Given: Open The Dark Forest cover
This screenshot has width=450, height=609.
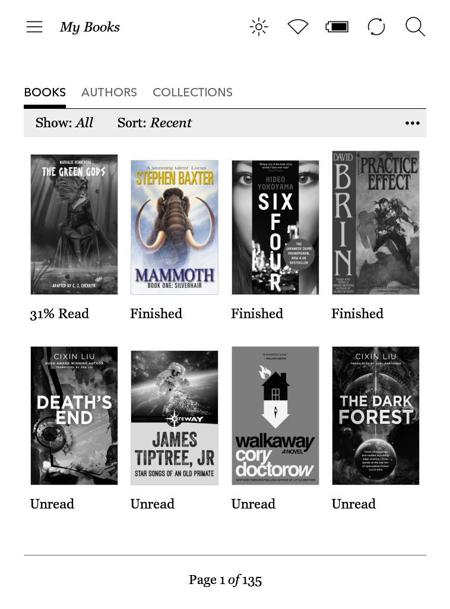Looking at the screenshot, I should pos(376,416).
